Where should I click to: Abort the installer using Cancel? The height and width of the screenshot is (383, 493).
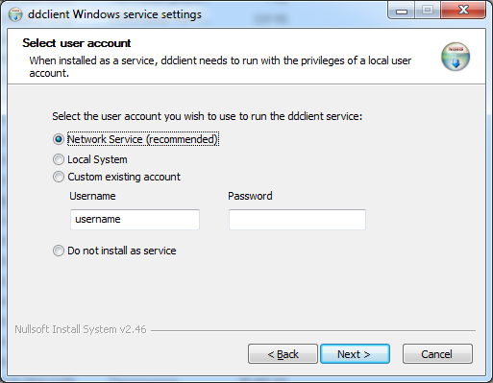click(437, 354)
